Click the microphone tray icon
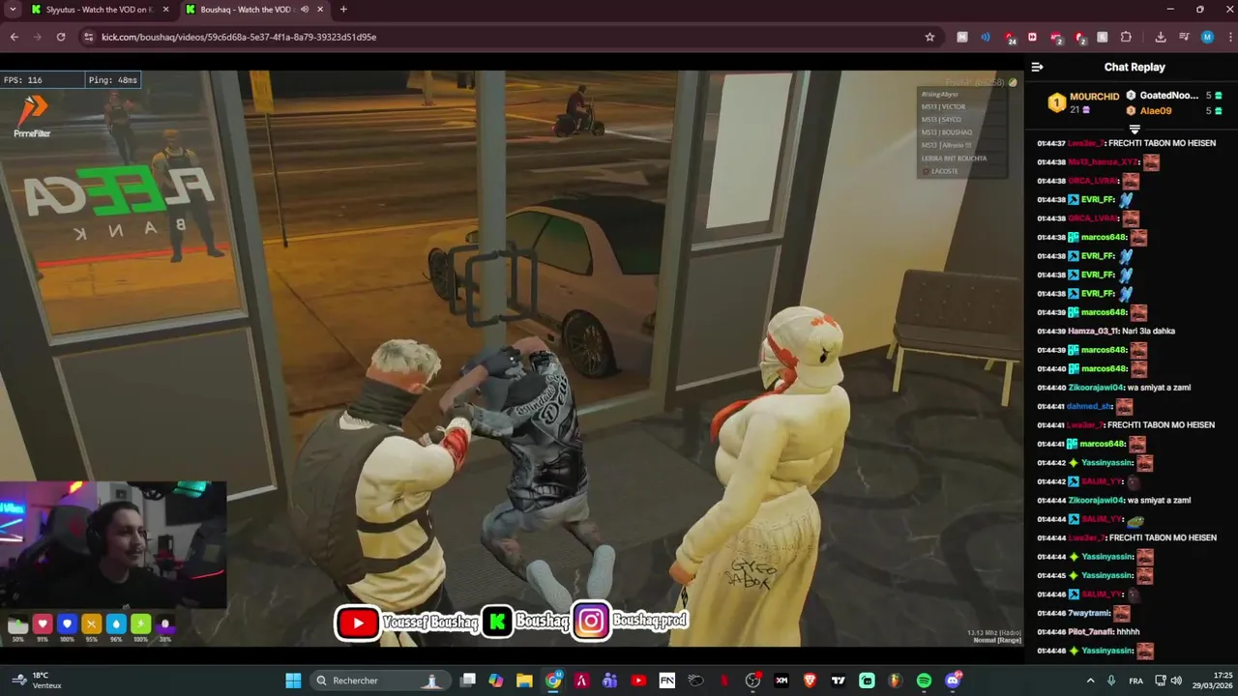 pyautogui.click(x=1111, y=681)
